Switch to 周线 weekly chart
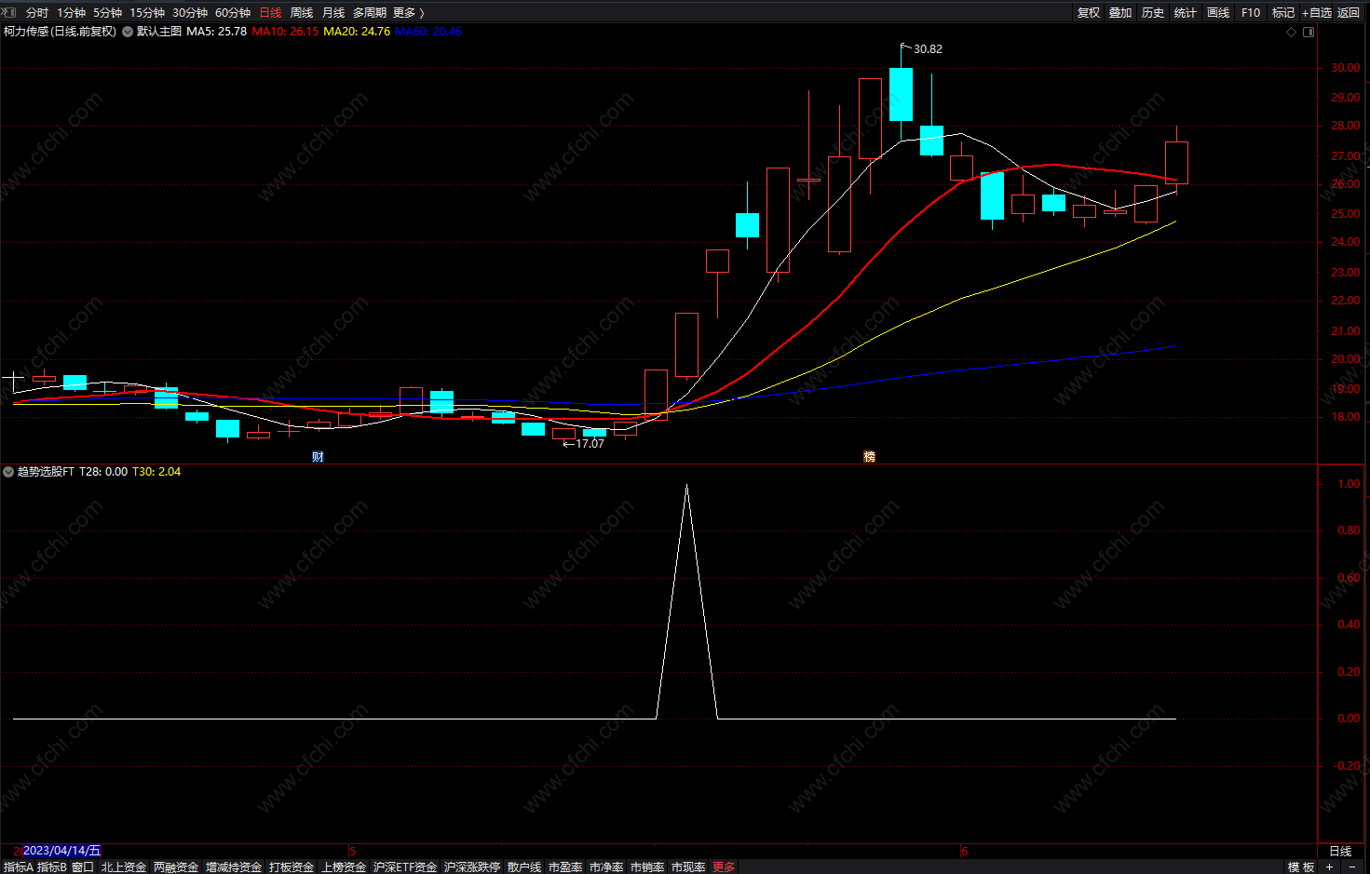The image size is (1370, 874). [x=302, y=12]
